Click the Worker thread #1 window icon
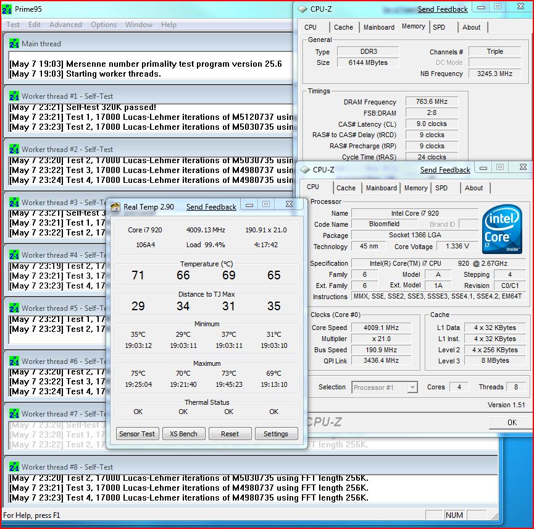This screenshot has height=529, width=534. point(14,96)
